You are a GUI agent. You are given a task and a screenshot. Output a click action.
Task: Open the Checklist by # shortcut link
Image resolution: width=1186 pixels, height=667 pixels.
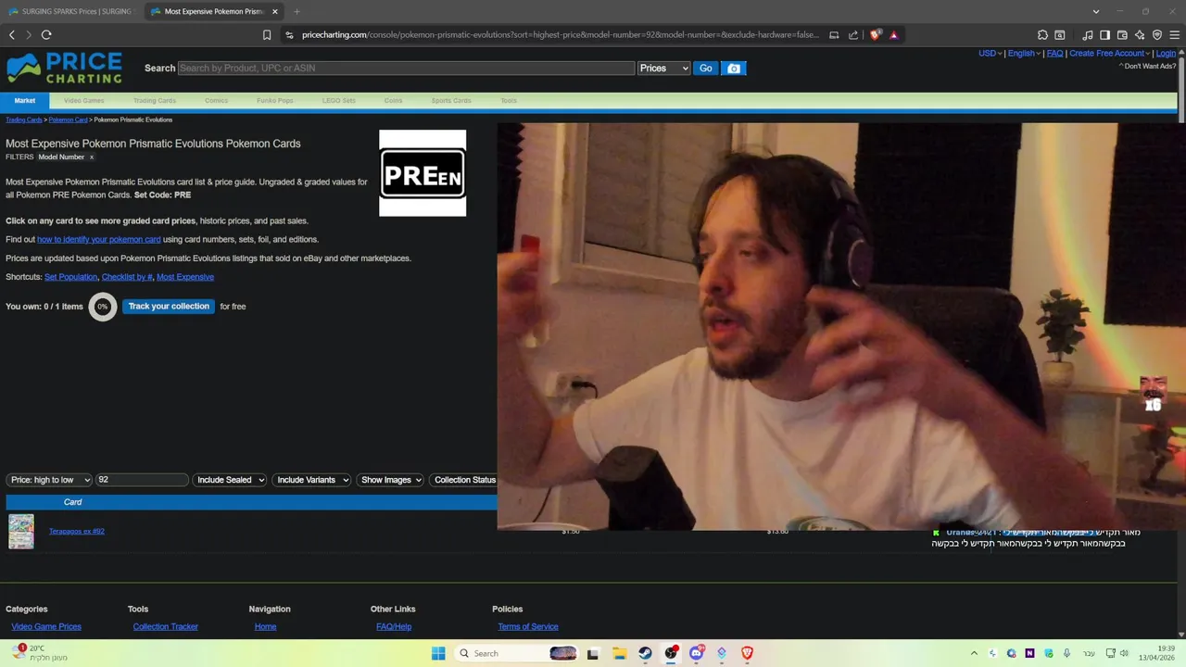(x=127, y=277)
